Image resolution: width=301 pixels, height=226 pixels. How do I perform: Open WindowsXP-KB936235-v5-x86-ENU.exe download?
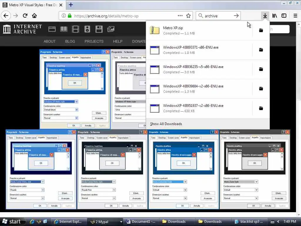[x=199, y=69]
